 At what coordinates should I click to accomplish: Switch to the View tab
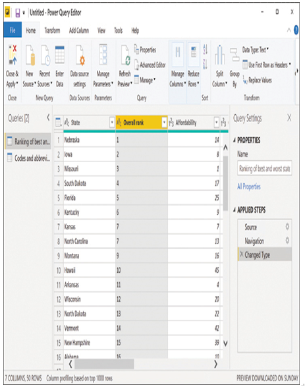click(x=101, y=30)
